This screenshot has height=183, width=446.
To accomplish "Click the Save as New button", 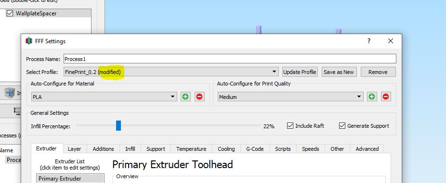I will pyautogui.click(x=339, y=72).
